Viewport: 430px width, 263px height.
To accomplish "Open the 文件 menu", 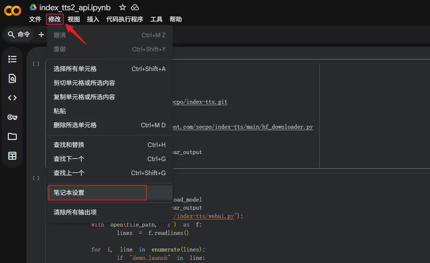I will click(35, 19).
